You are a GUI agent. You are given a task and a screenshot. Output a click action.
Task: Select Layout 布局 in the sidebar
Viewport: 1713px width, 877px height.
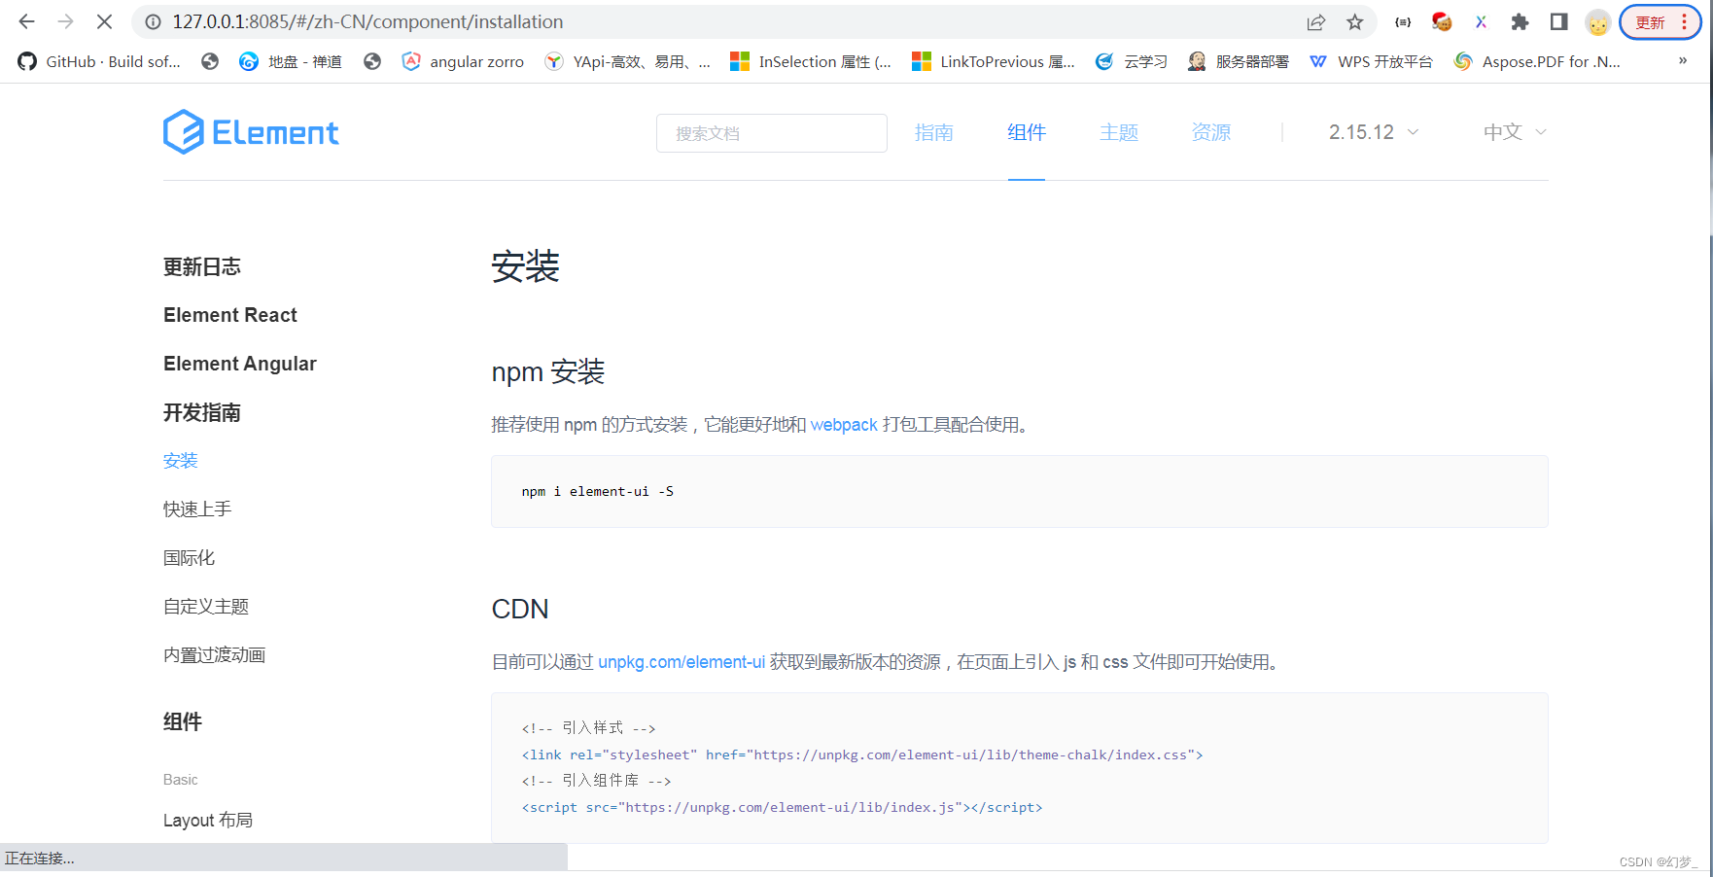208,821
